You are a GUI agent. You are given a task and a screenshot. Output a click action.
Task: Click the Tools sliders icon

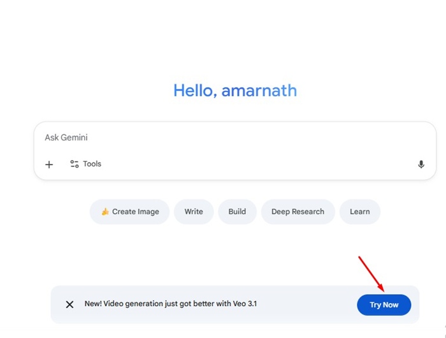click(x=75, y=164)
